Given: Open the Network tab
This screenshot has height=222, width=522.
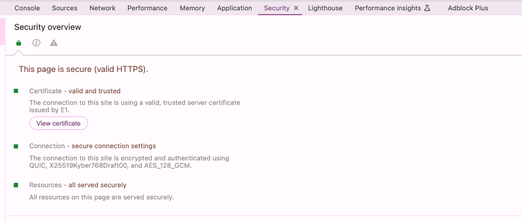Looking at the screenshot, I should click(x=103, y=8).
